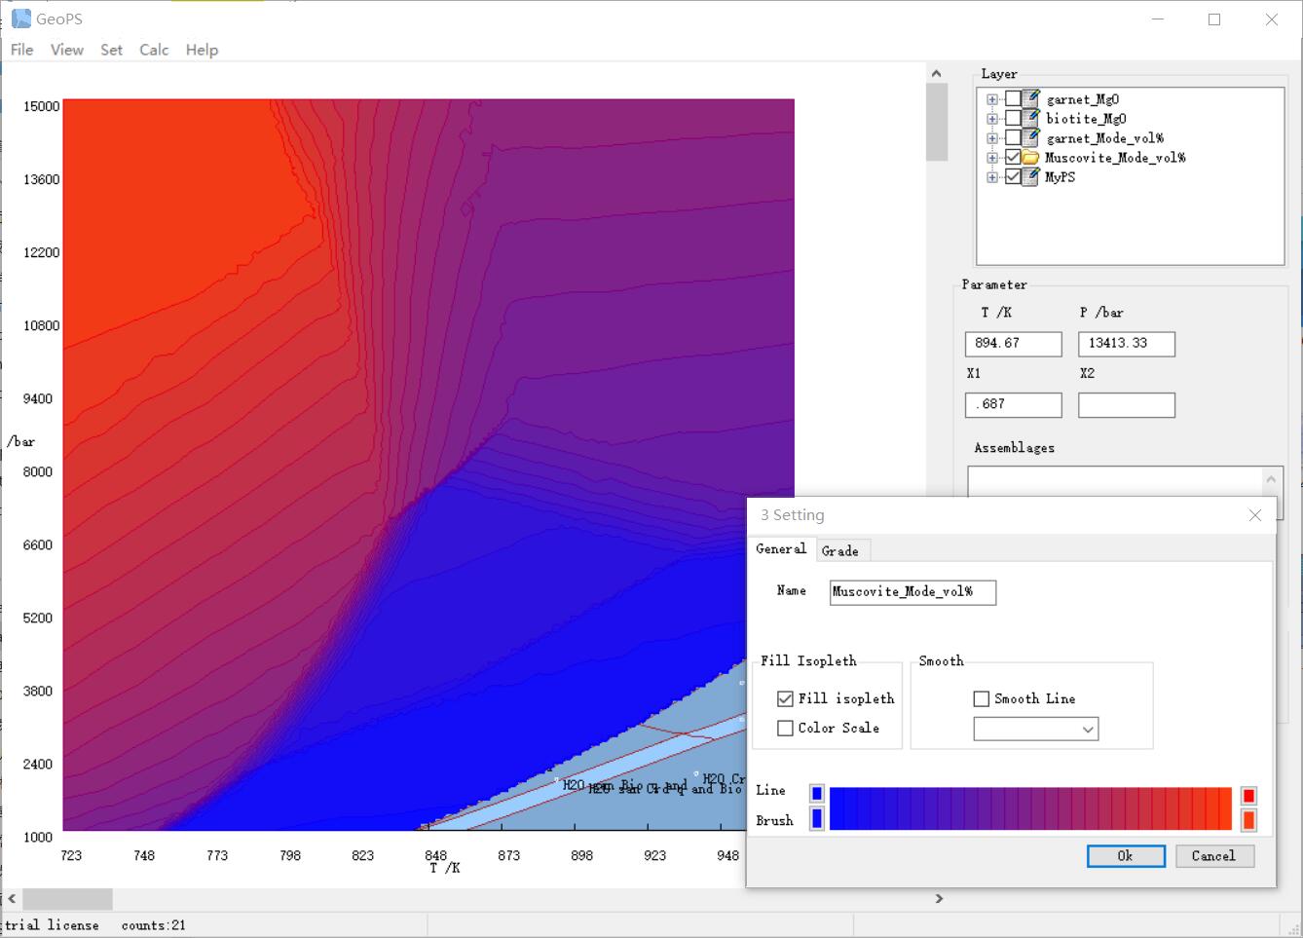Open the Calc menu
This screenshot has width=1303, height=938.
click(154, 50)
